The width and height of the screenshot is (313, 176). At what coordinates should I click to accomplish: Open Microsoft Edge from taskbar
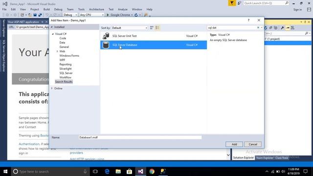(x=107, y=172)
